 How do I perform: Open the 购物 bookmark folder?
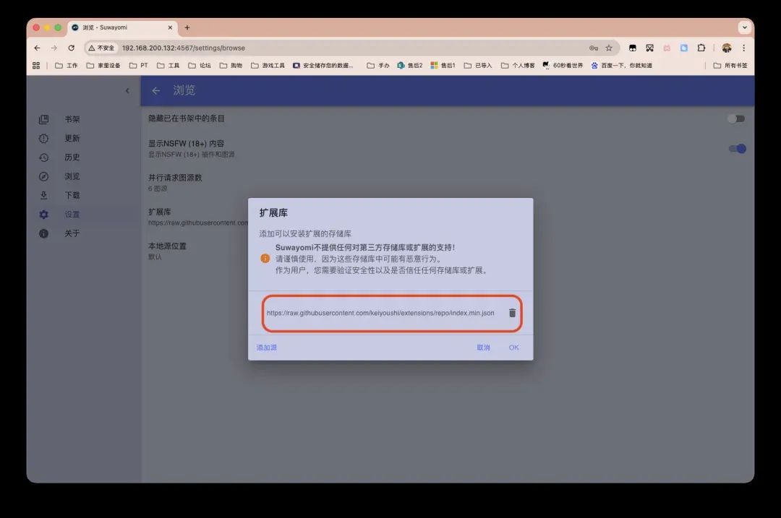pos(231,65)
